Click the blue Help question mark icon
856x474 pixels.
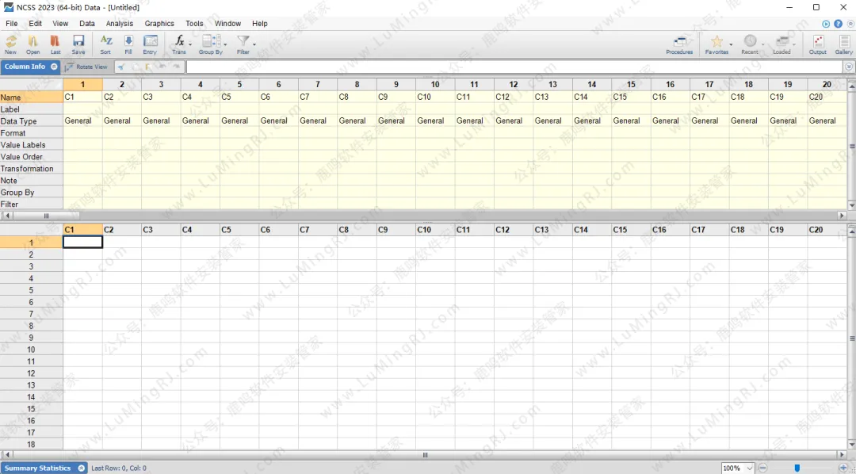(838, 24)
